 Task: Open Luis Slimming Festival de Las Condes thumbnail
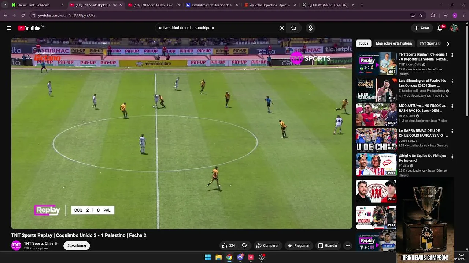[376, 90]
